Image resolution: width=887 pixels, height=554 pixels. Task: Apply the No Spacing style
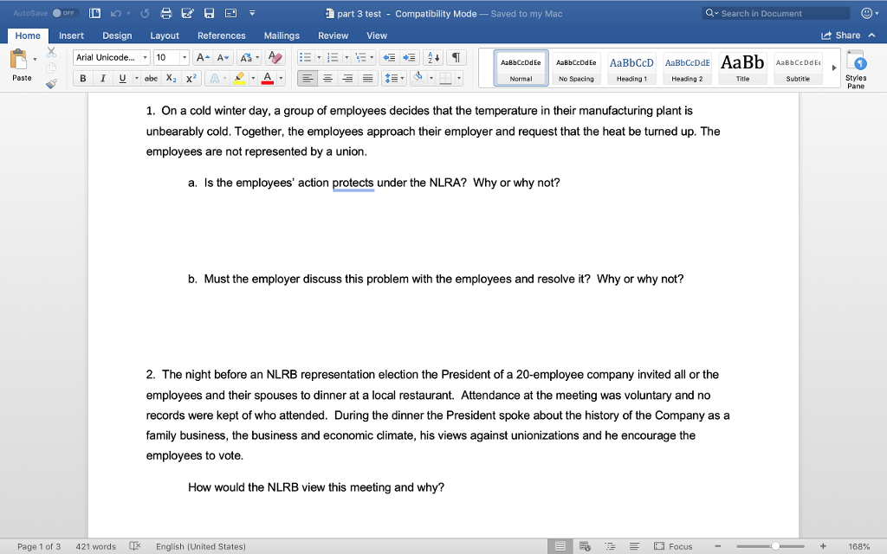click(576, 68)
